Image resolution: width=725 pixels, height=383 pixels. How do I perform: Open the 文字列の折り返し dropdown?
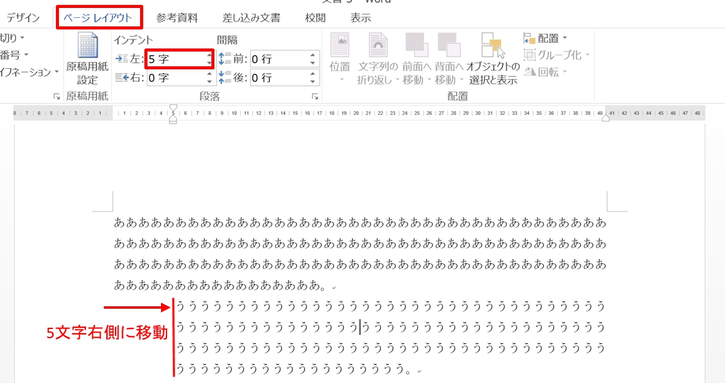[x=378, y=59]
